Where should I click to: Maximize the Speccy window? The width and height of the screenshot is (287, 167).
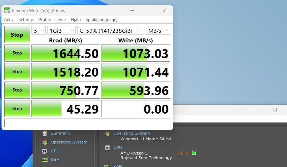[275, 110]
